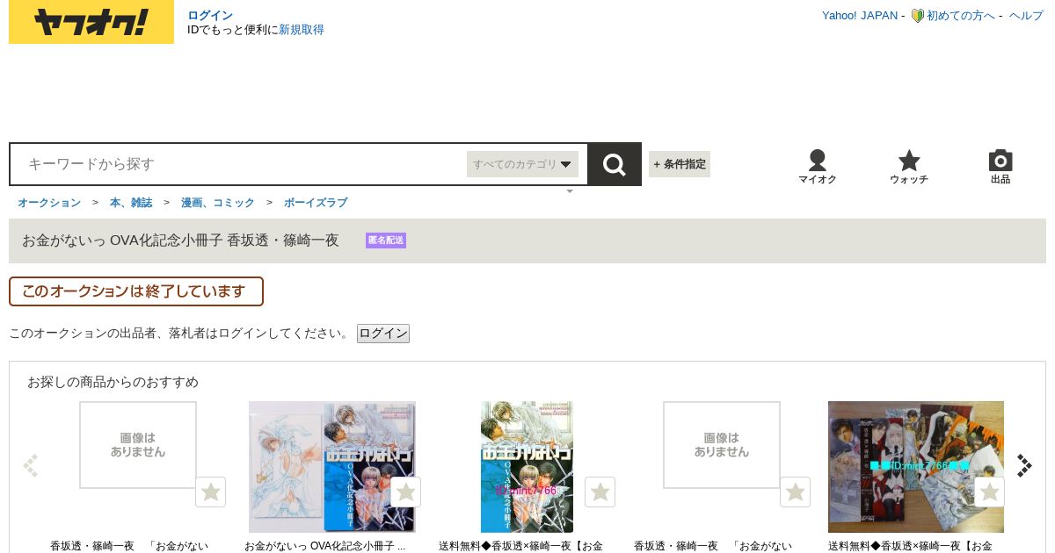Show previous recommended items with left arrow
This screenshot has height=553, width=1055.
coord(31,465)
